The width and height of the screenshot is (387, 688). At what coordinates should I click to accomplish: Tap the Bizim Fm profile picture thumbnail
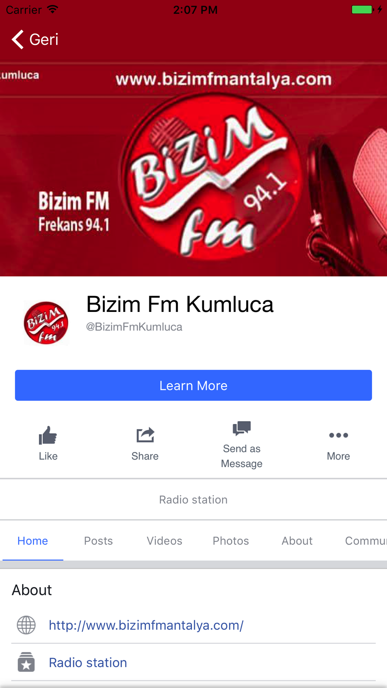click(46, 323)
